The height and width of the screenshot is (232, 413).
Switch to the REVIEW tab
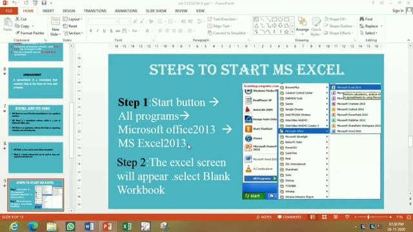(x=181, y=11)
